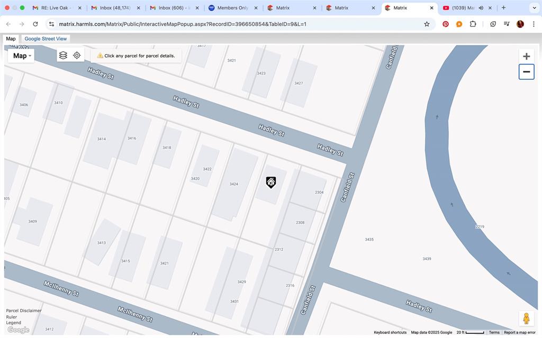The height and width of the screenshot is (338, 542).
Task: Zoom in with the plus button
Action: pyautogui.click(x=527, y=56)
